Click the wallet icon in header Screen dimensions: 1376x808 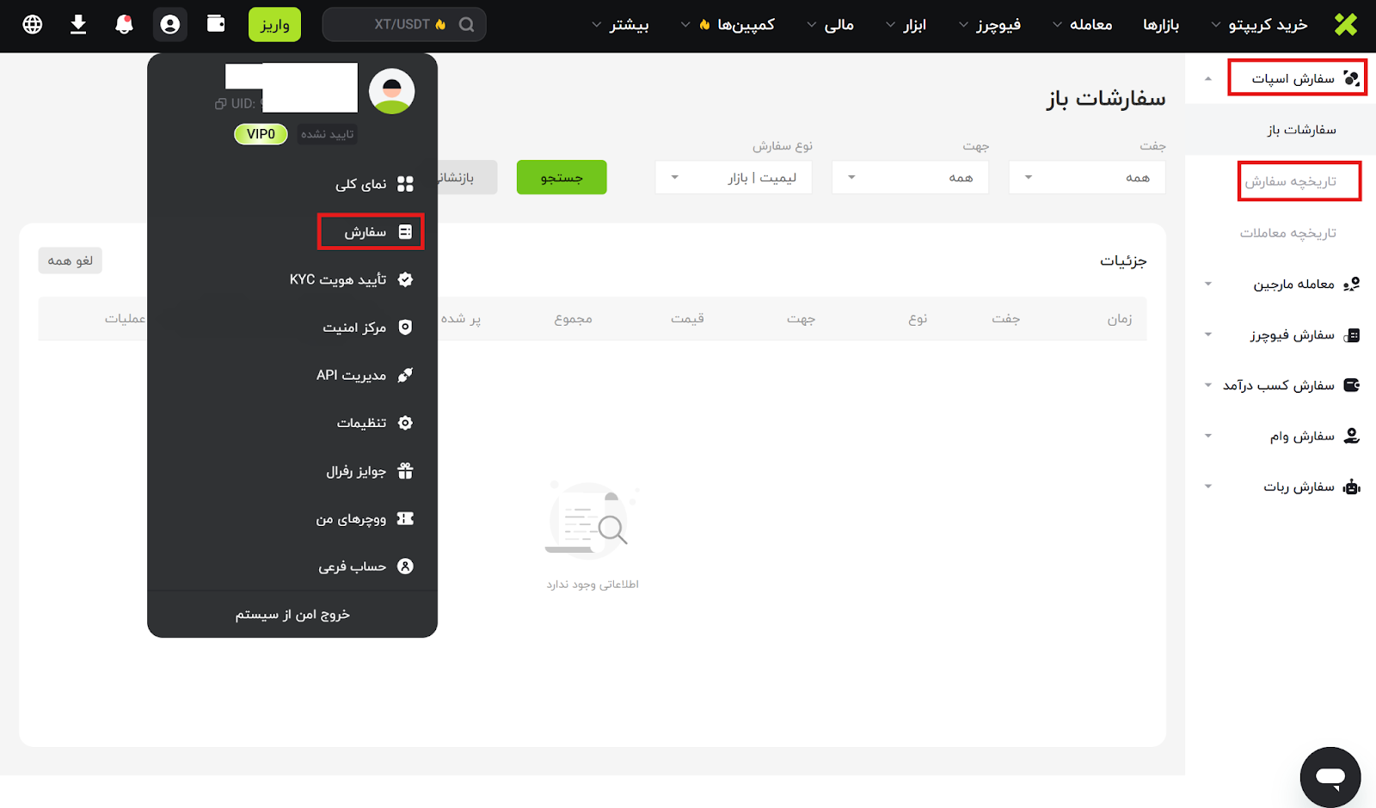pyautogui.click(x=216, y=23)
